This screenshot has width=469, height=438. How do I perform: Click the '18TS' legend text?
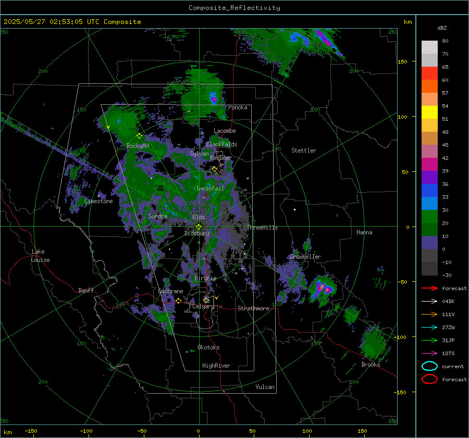point(448,354)
